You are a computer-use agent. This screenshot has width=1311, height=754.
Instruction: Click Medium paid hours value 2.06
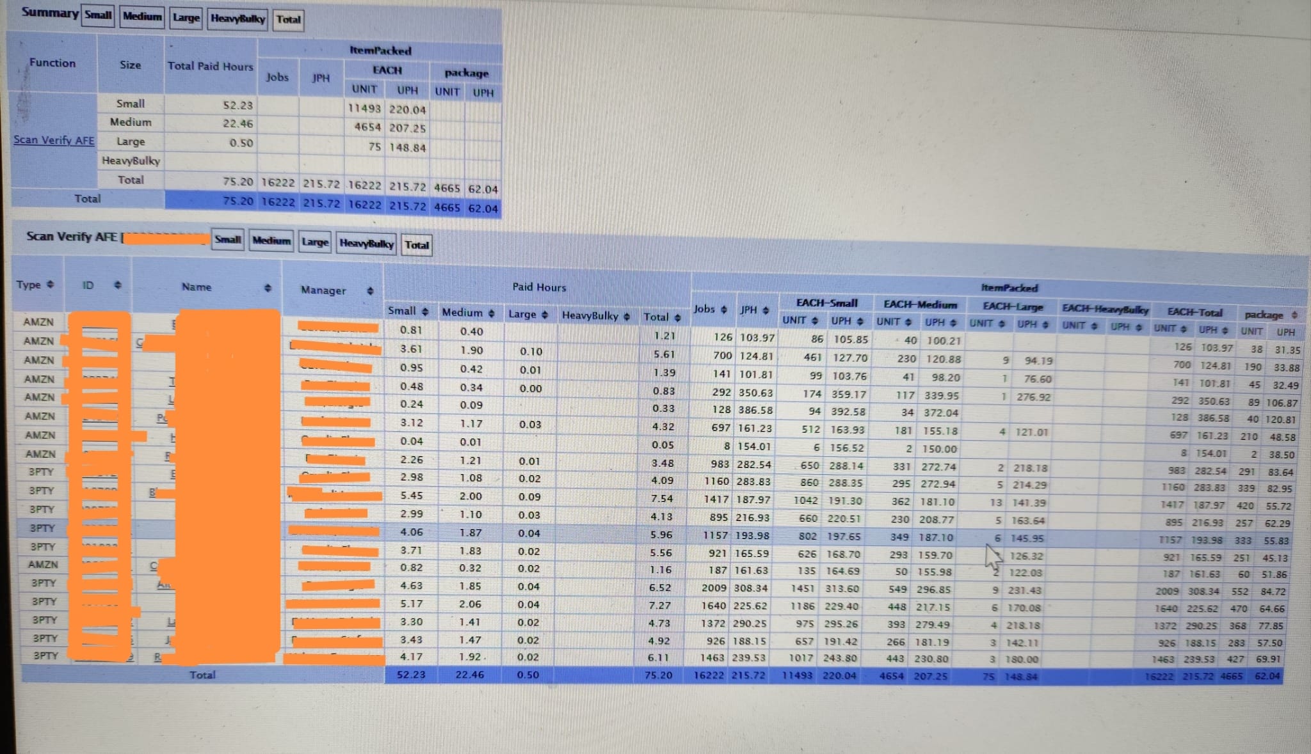[x=471, y=604]
